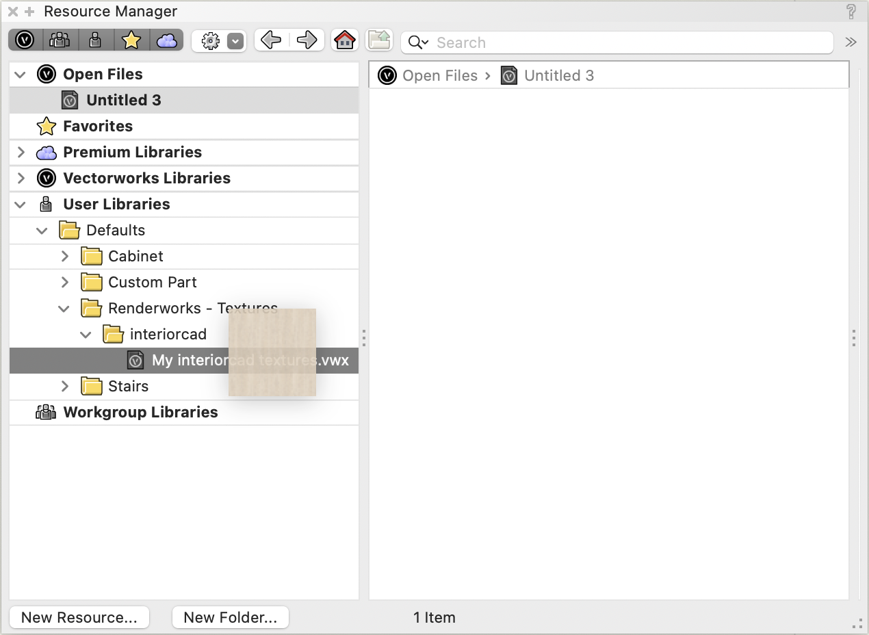Select the Premium Libraries label

tap(132, 152)
